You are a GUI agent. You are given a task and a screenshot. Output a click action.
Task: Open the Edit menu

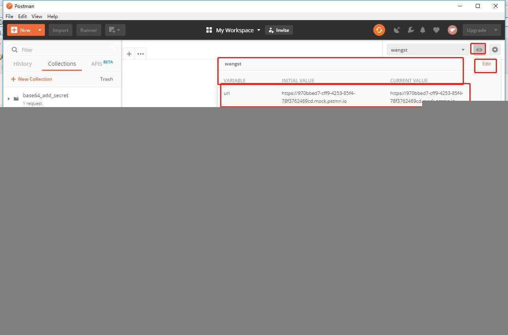click(x=22, y=16)
